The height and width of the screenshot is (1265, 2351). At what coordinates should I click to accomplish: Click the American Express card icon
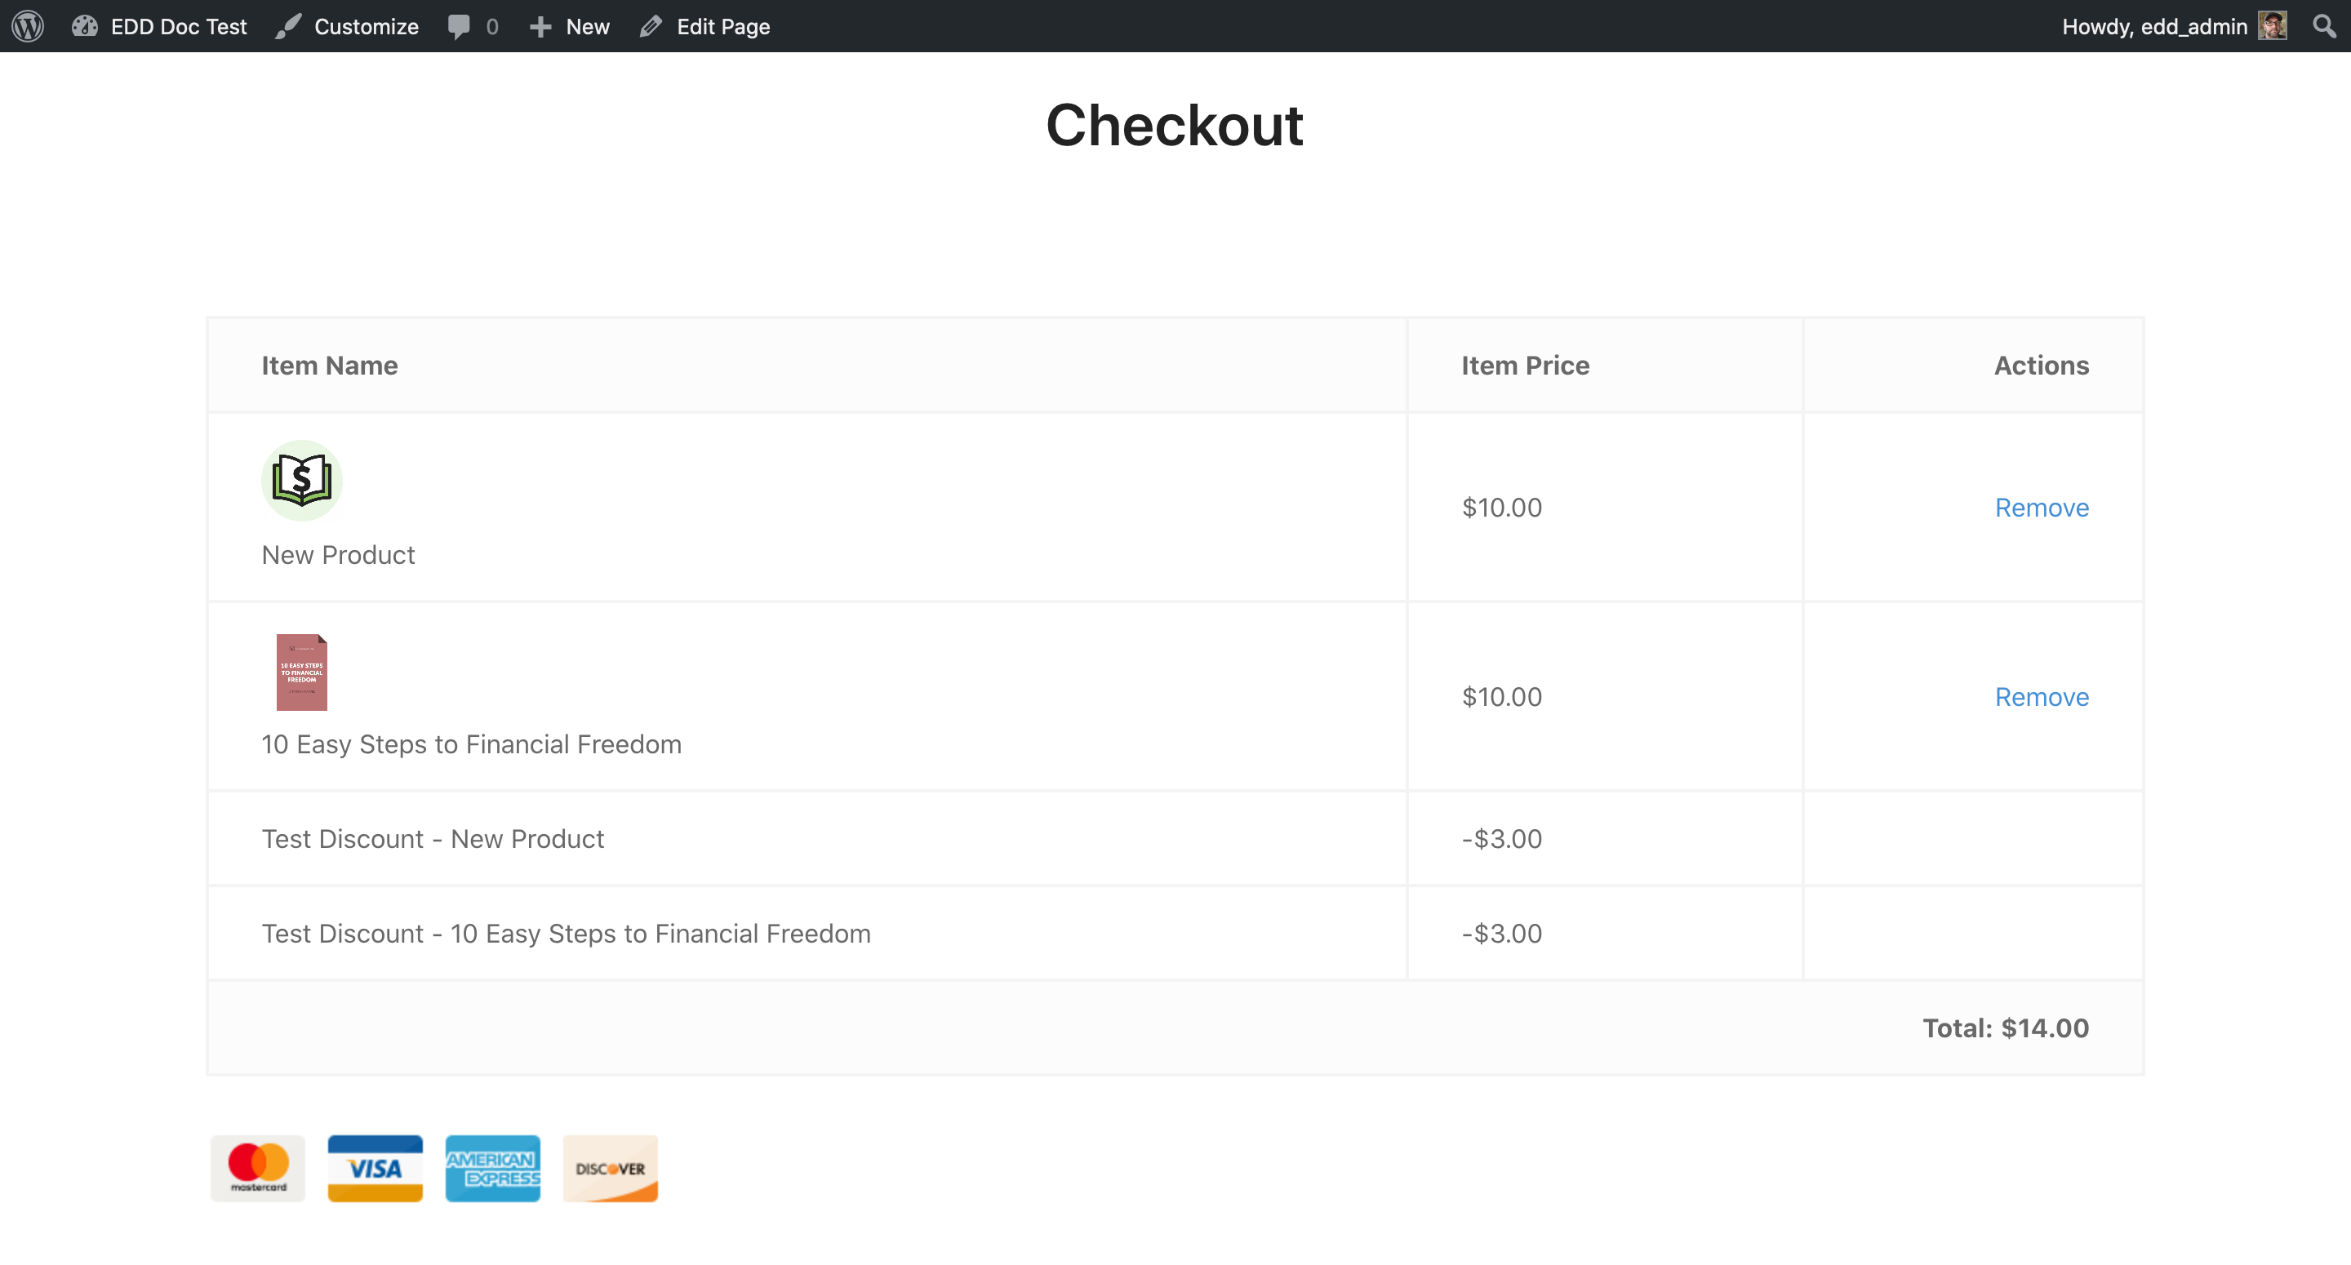tap(493, 1168)
